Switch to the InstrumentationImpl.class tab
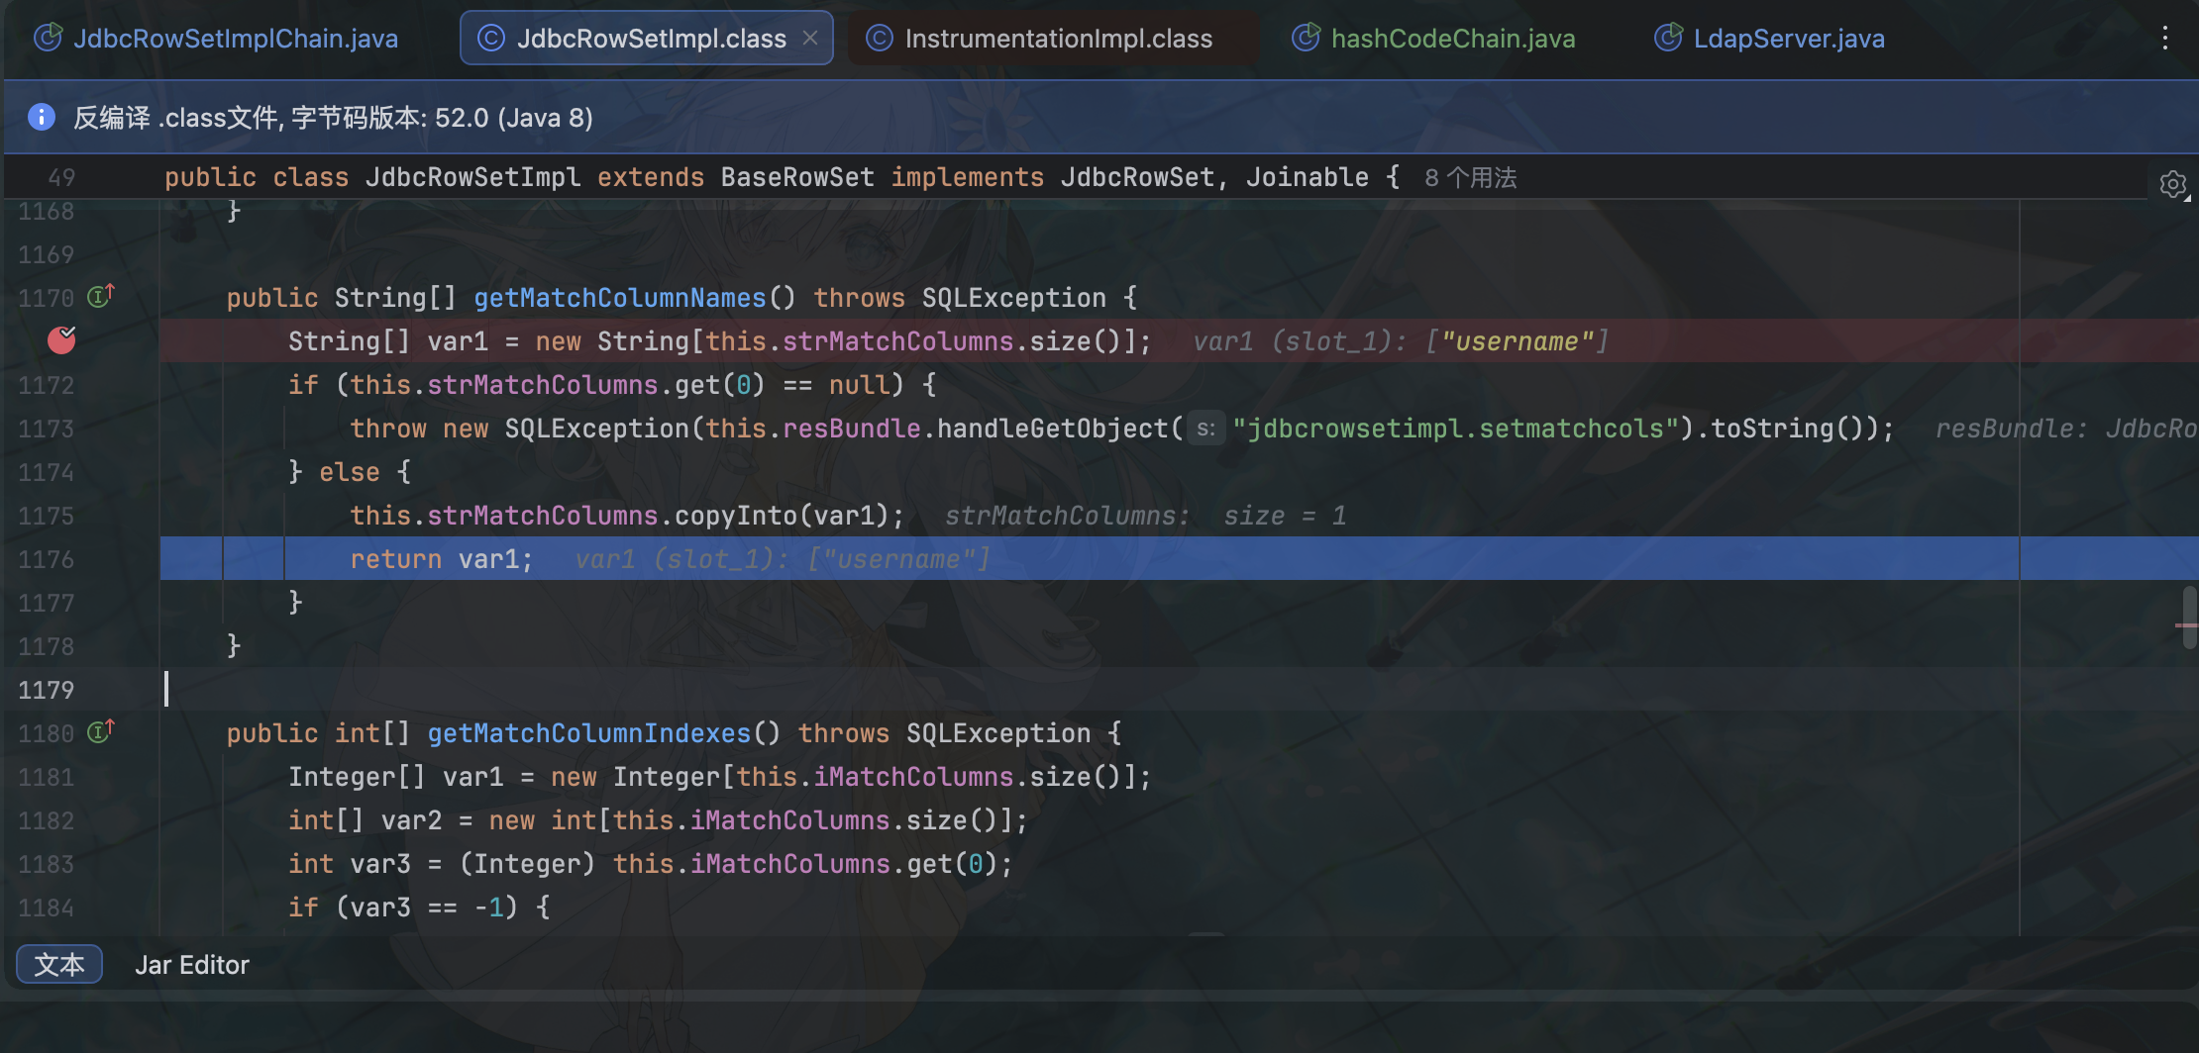 click(1058, 39)
